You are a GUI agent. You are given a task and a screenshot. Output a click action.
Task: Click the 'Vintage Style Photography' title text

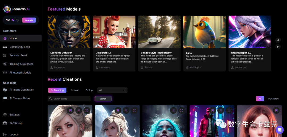pyautogui.click(x=156, y=53)
